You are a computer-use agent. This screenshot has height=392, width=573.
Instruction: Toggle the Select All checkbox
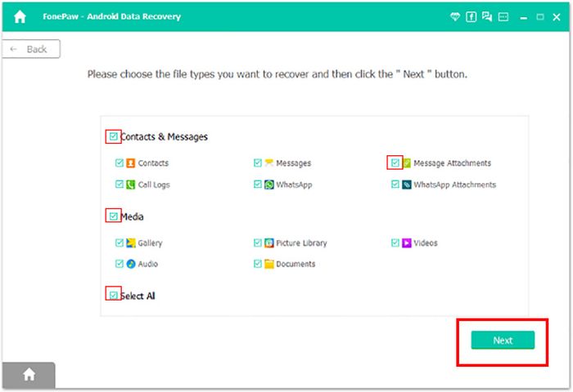tap(113, 295)
